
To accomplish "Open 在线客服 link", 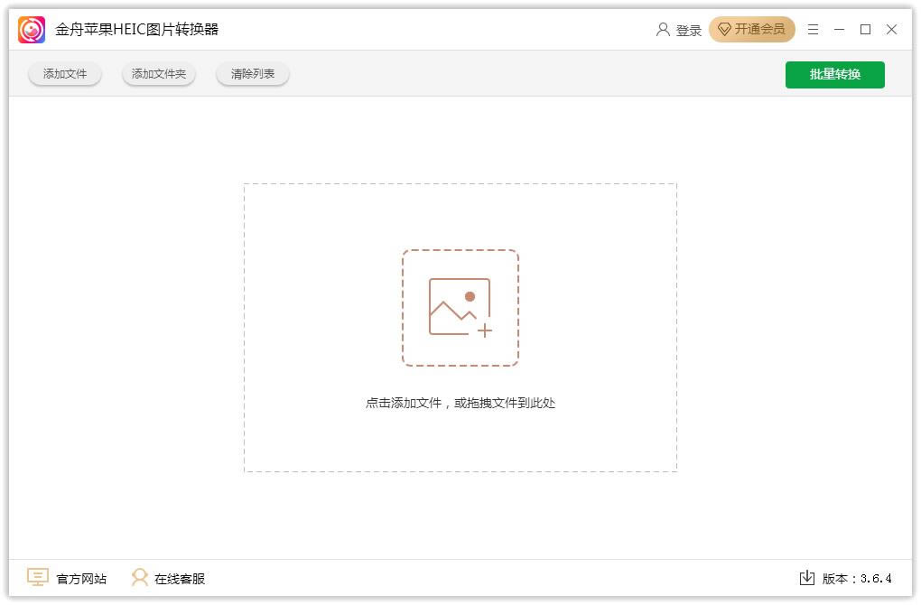I will (x=179, y=579).
